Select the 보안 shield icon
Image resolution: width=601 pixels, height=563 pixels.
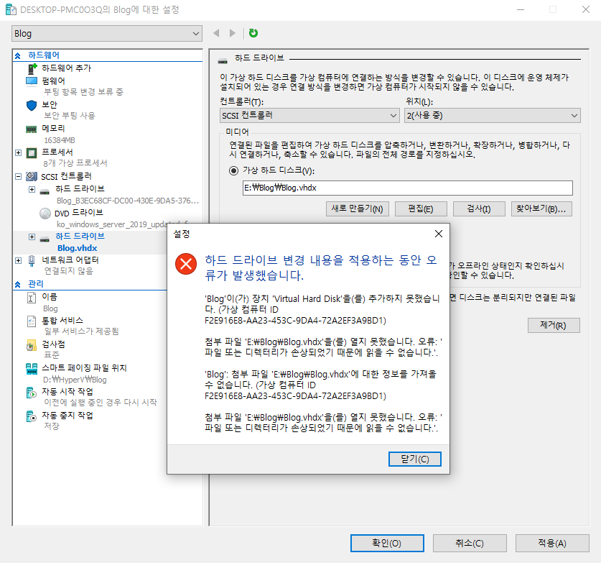point(32,105)
